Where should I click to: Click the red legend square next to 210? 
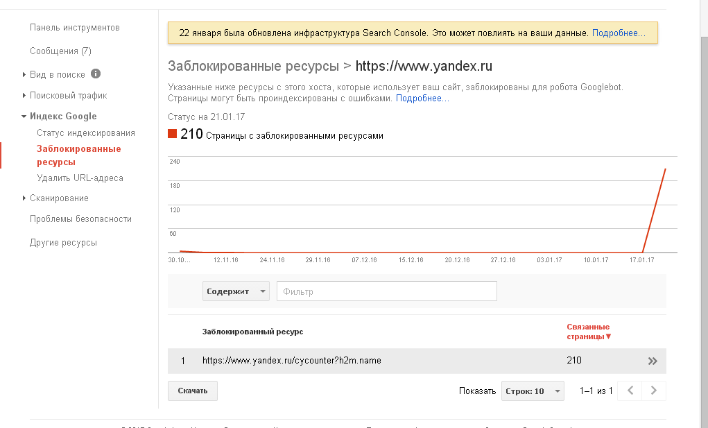[172, 134]
